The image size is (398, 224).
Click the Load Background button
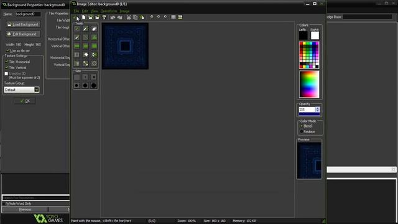tap(23, 25)
